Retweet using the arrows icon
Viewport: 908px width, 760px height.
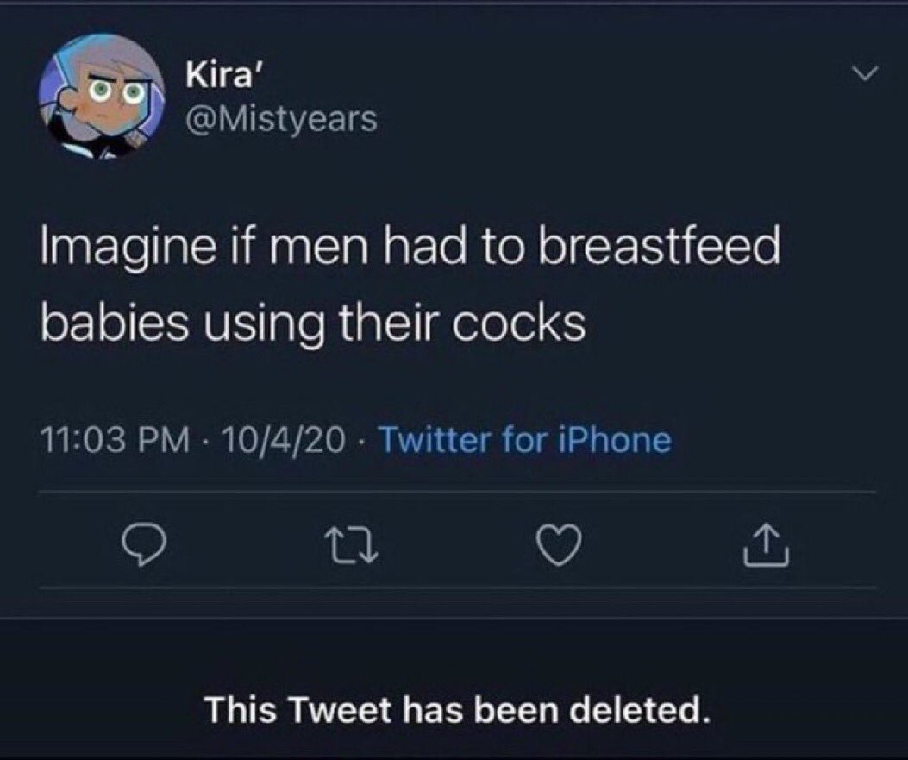350,544
